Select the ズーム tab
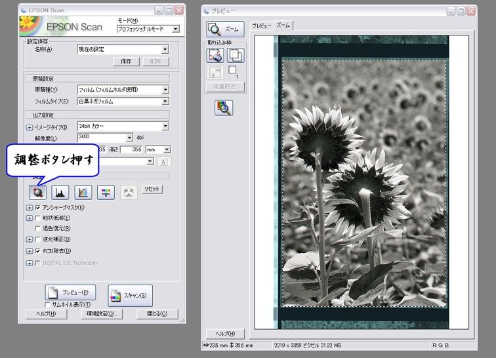This screenshot has width=496, height=358. [283, 26]
